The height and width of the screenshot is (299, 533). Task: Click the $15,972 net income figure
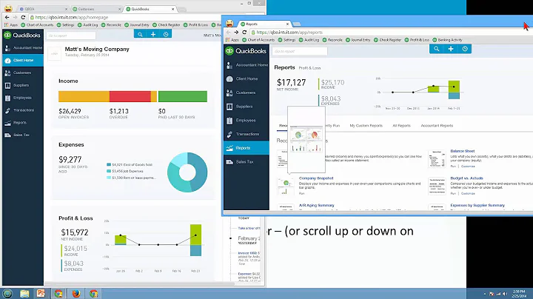(x=75, y=232)
